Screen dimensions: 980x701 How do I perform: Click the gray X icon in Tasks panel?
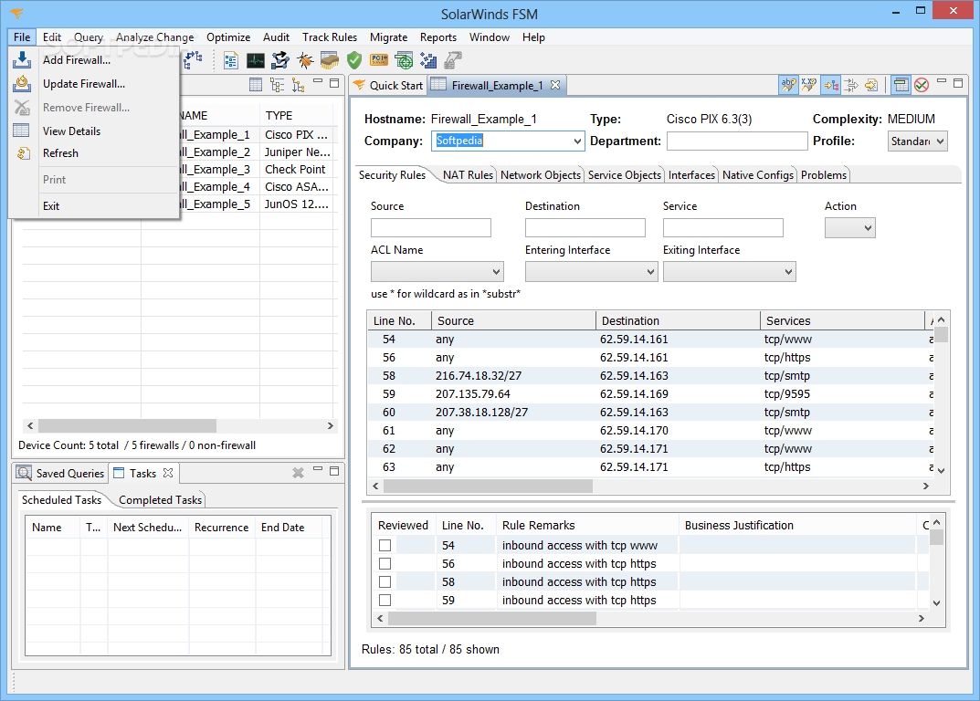(x=298, y=473)
